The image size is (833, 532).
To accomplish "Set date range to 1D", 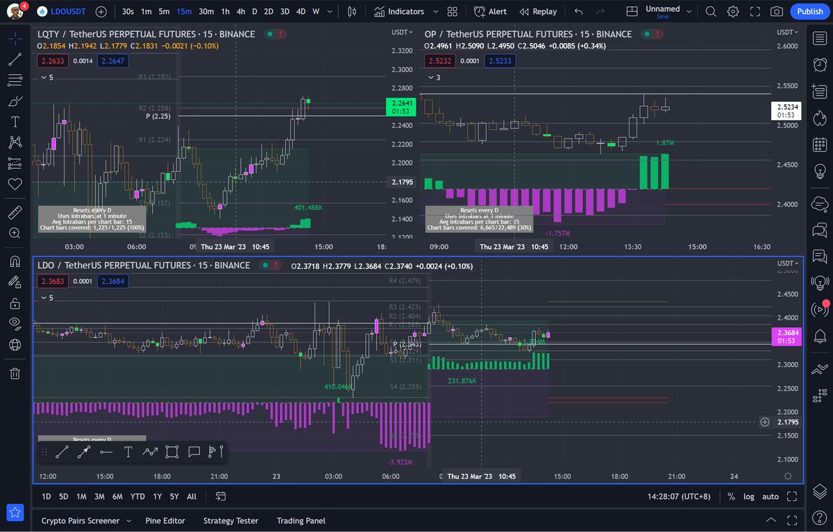I will click(47, 497).
